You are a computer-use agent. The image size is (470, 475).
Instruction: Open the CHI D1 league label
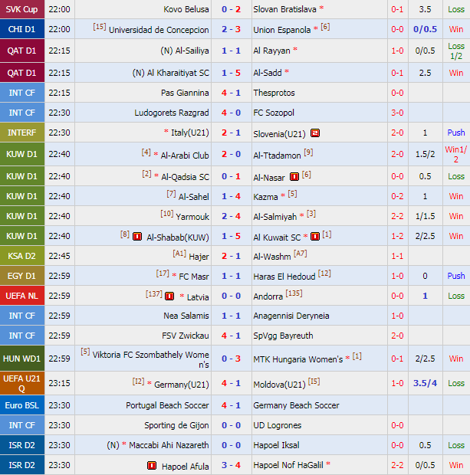pyautogui.click(x=22, y=29)
